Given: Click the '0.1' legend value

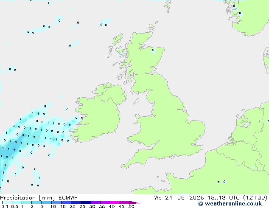Looking at the screenshot, I should point(5,206).
